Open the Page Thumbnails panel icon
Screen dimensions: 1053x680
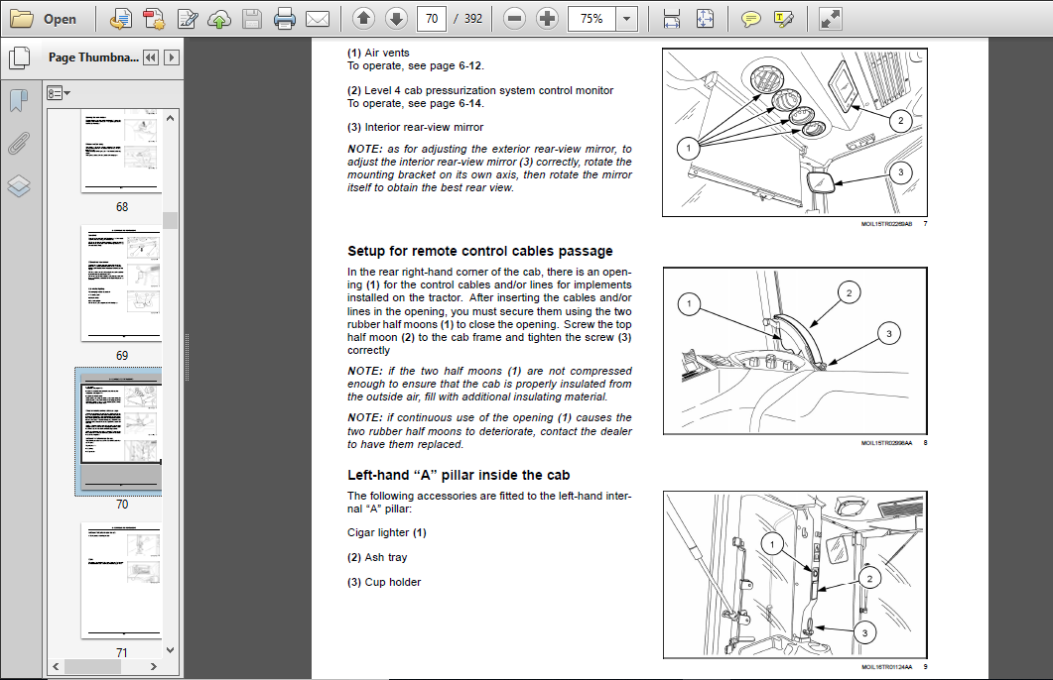pyautogui.click(x=20, y=58)
